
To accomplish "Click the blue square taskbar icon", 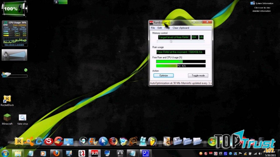I will point(145,153).
